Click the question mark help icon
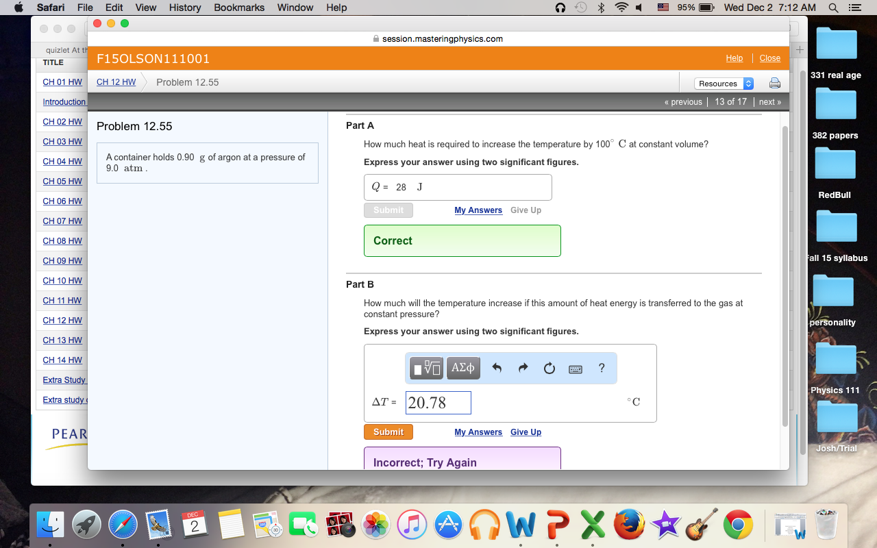The height and width of the screenshot is (548, 877). click(x=602, y=368)
